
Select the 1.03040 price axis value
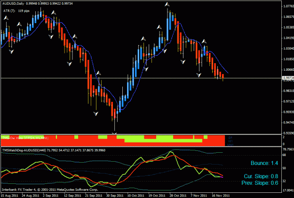[x=289, y=49]
